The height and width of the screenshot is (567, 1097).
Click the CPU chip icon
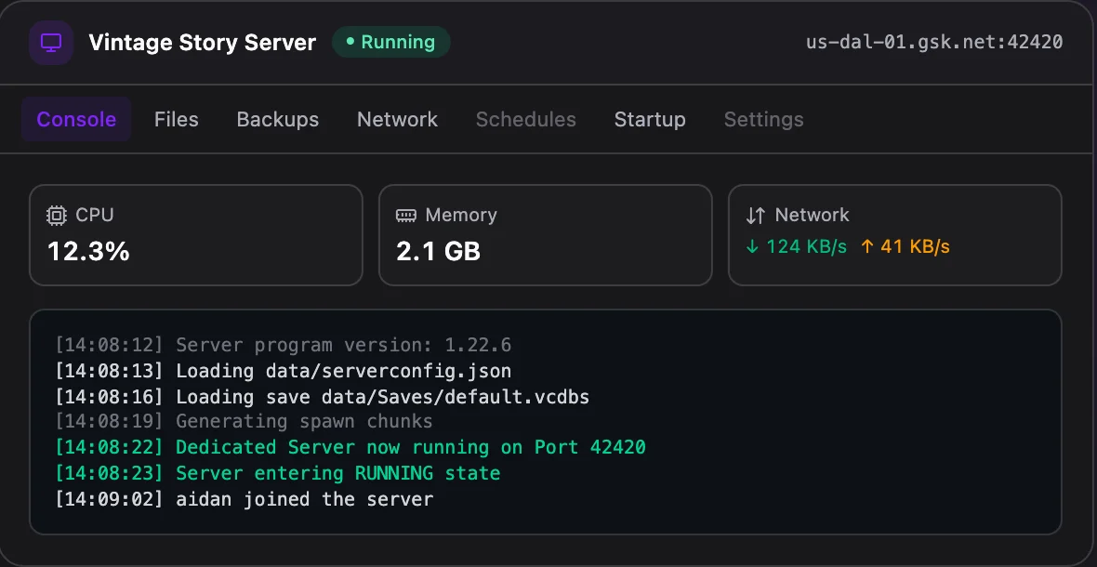click(57, 216)
